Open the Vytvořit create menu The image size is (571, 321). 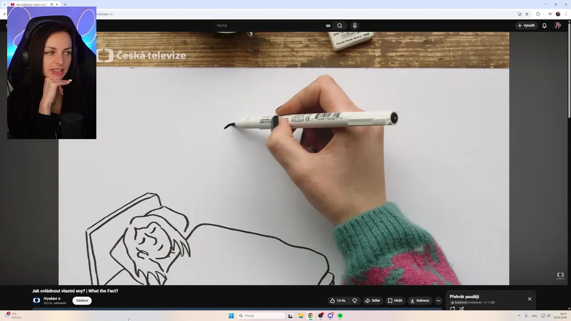pos(526,25)
